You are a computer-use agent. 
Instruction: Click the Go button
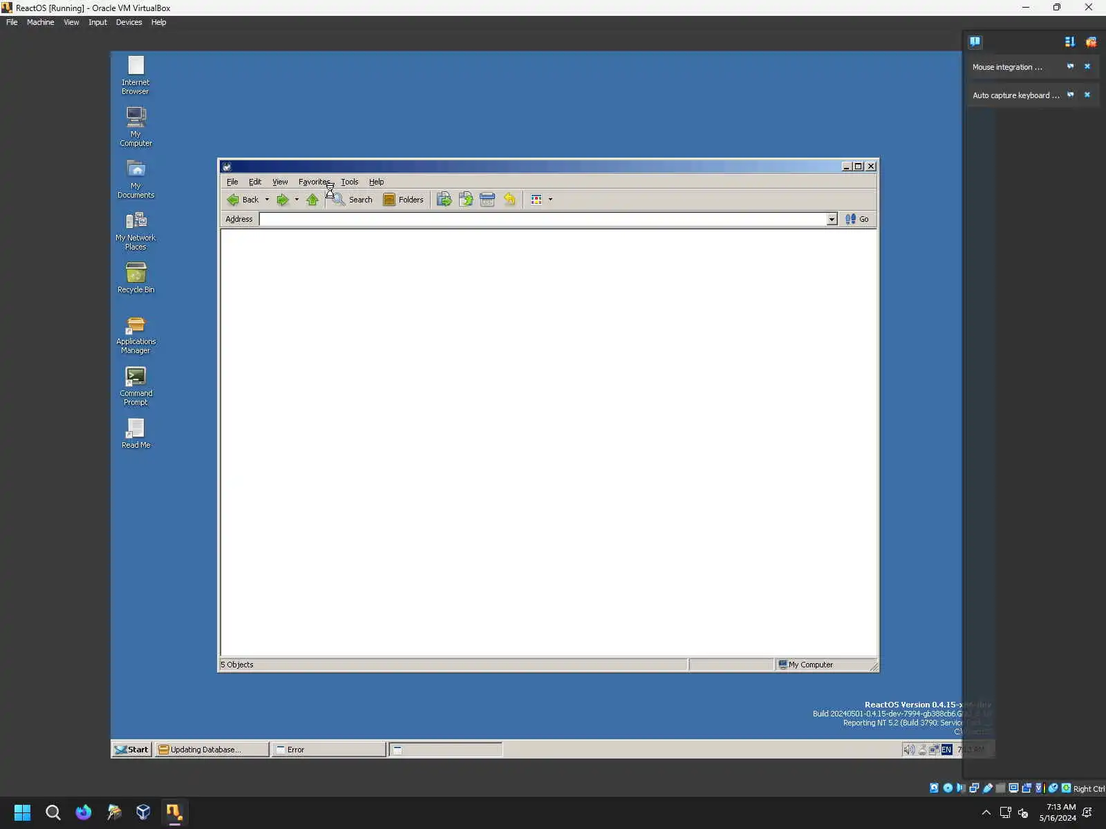tap(857, 219)
